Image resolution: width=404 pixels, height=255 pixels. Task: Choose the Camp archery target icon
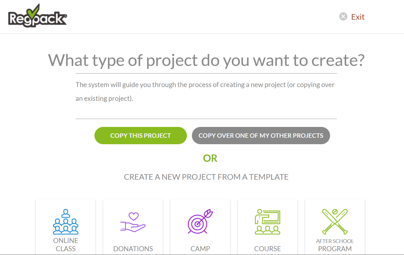200,222
